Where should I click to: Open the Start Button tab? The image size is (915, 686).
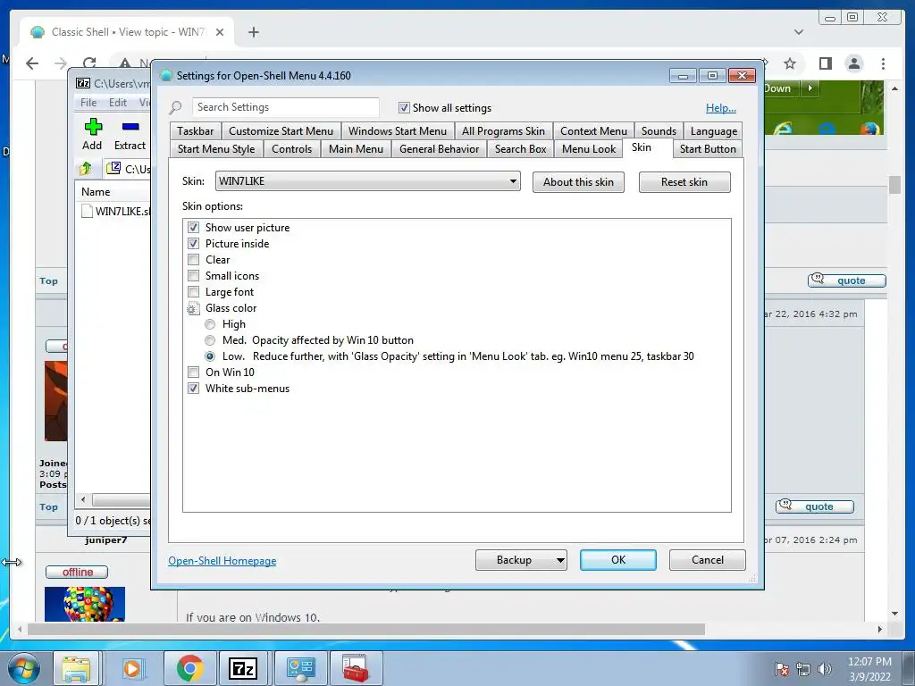click(x=708, y=149)
